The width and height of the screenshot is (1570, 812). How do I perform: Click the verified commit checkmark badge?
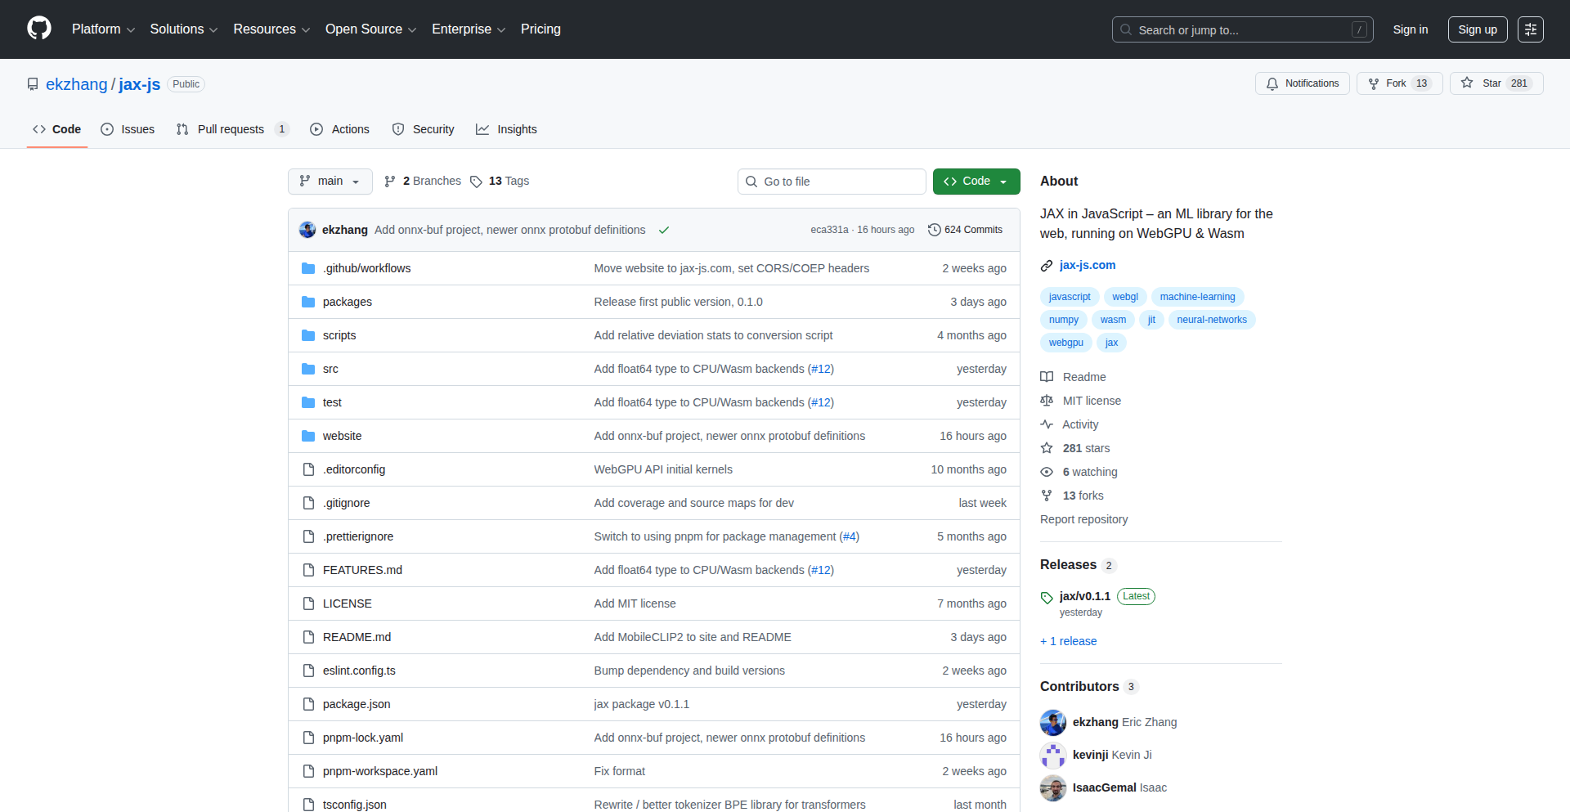(664, 230)
